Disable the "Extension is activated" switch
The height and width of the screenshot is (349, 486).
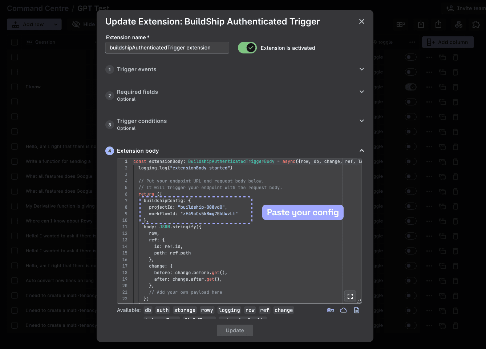[247, 48]
